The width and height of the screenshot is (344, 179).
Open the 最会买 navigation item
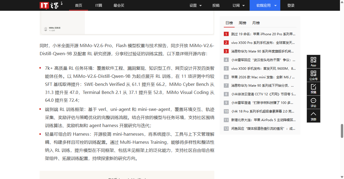[x=119, y=5]
